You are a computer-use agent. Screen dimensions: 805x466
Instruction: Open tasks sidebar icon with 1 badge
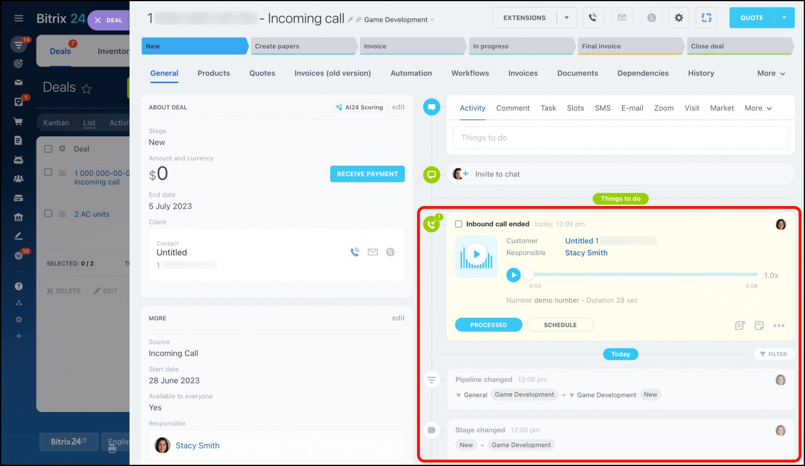(18, 102)
